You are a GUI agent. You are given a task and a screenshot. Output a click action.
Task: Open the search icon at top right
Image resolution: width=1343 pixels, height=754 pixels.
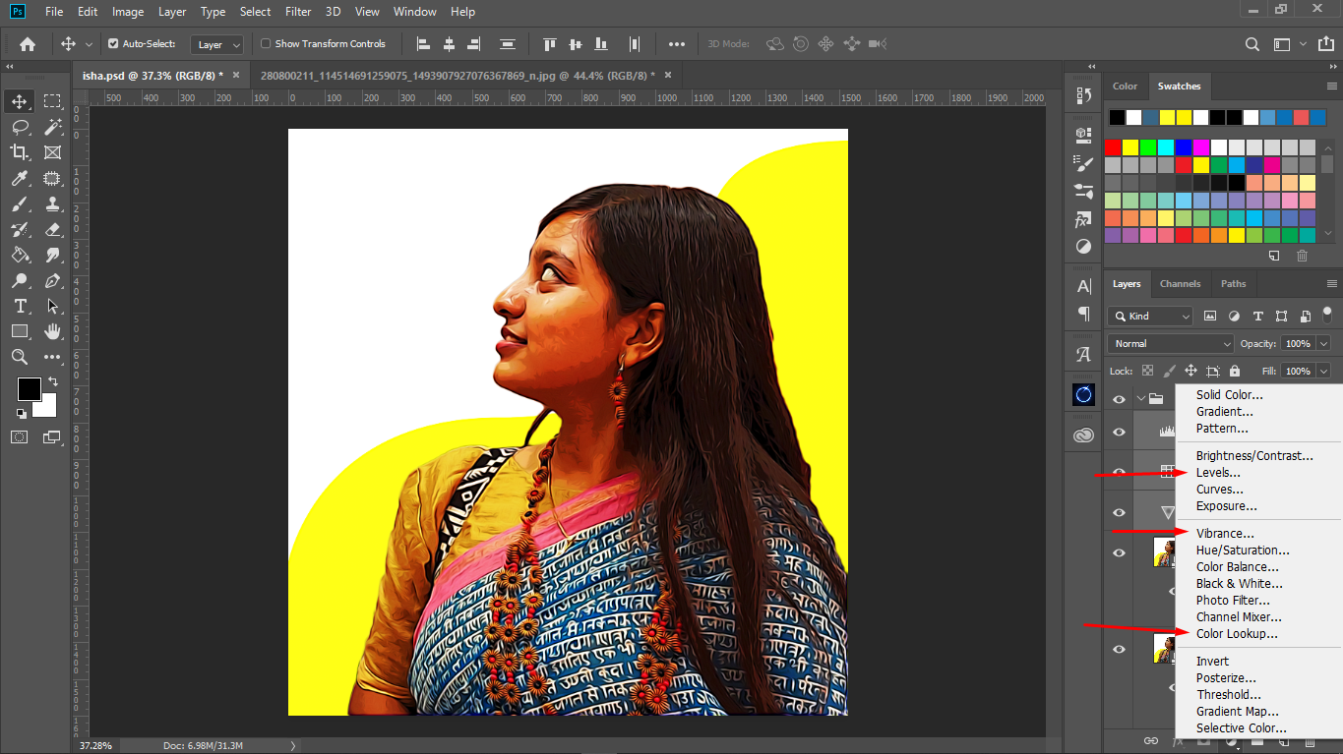point(1252,44)
